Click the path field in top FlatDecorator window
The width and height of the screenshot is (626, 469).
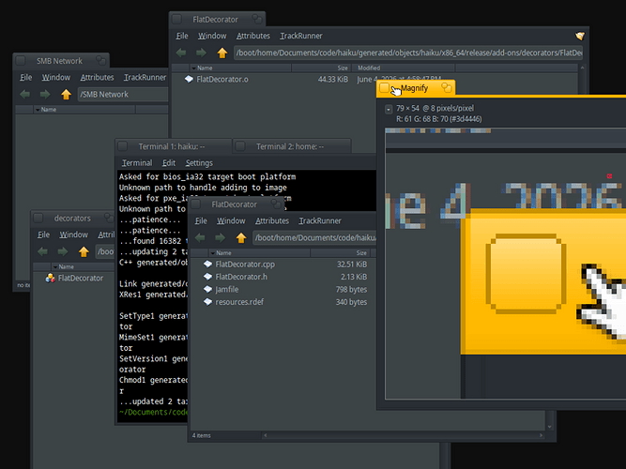click(408, 53)
